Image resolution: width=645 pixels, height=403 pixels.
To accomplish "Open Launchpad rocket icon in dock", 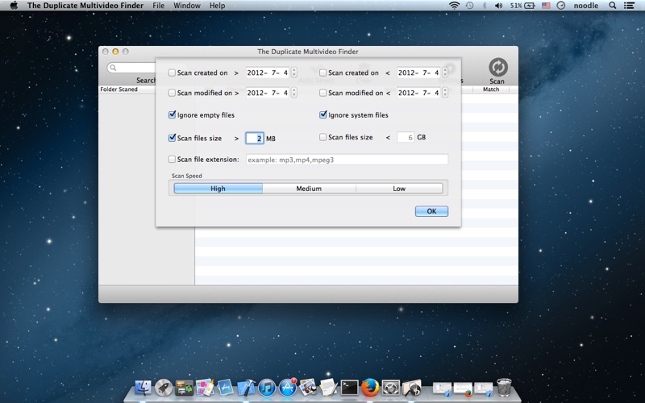I will point(164,388).
